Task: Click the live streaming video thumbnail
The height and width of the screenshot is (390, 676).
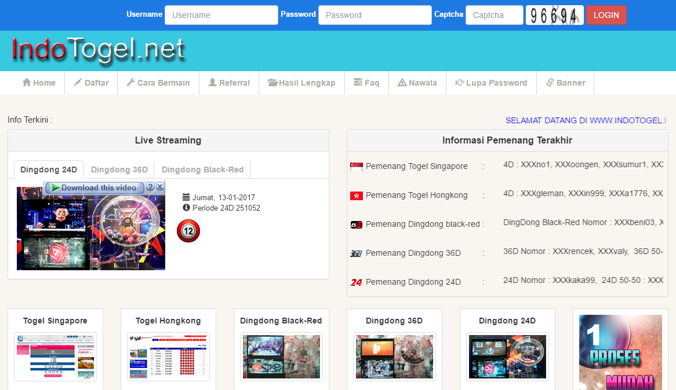Action: pyautogui.click(x=91, y=228)
